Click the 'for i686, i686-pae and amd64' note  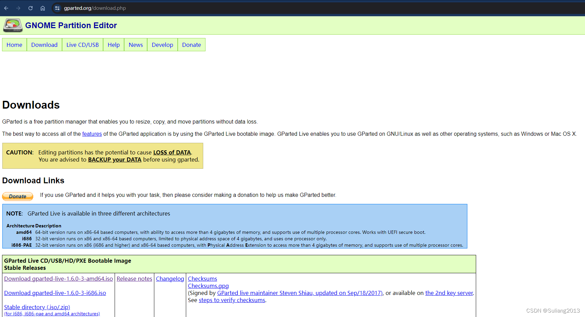click(52, 314)
